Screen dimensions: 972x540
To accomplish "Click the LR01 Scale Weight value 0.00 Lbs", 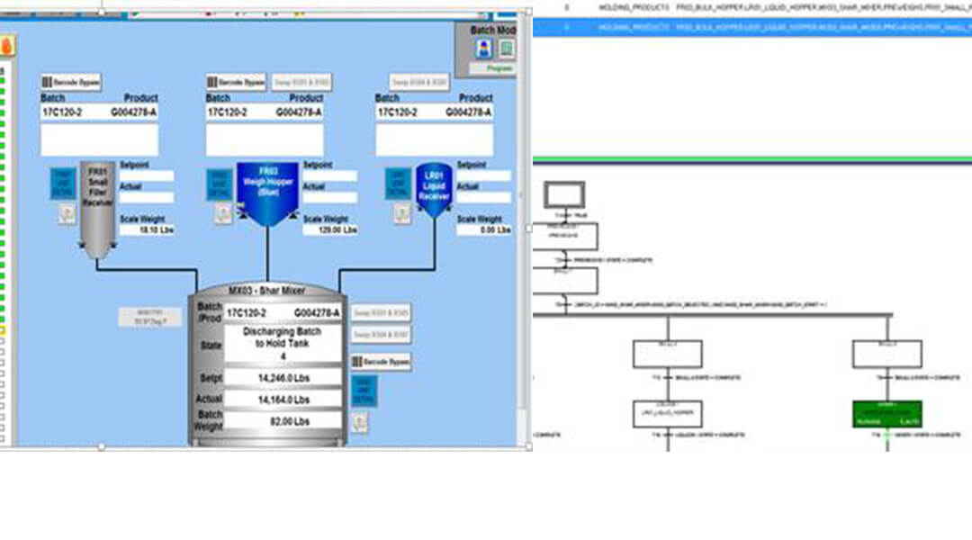I will [483, 230].
